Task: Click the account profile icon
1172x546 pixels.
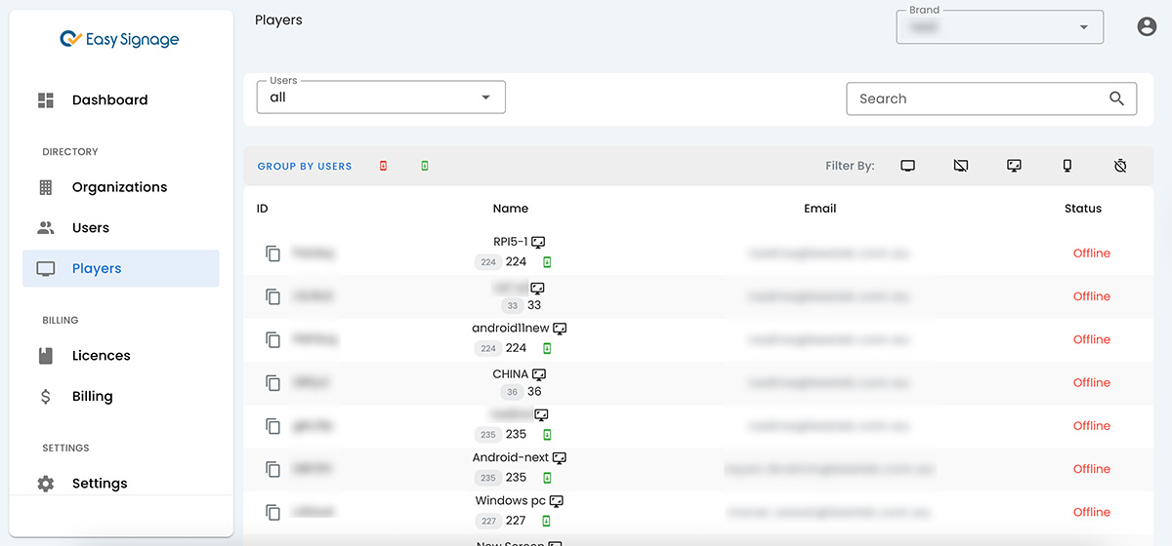Action: pyautogui.click(x=1147, y=27)
